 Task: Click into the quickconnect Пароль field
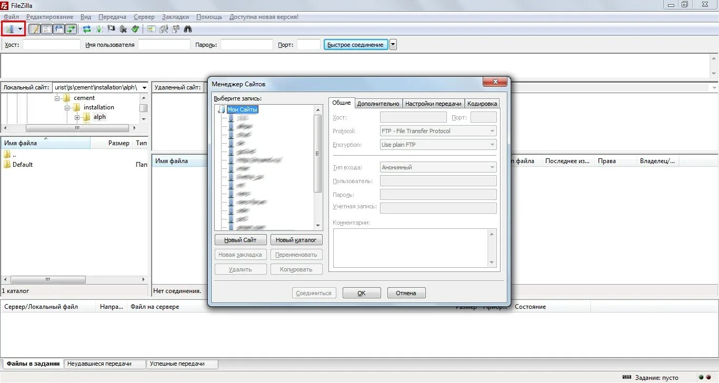(247, 45)
